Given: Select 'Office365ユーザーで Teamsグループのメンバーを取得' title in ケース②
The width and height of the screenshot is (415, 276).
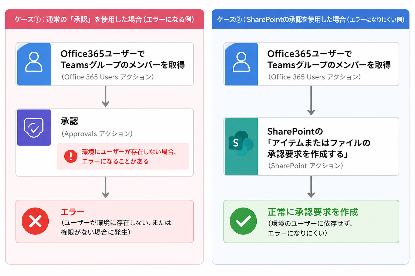Looking at the screenshot, I should (329, 59).
